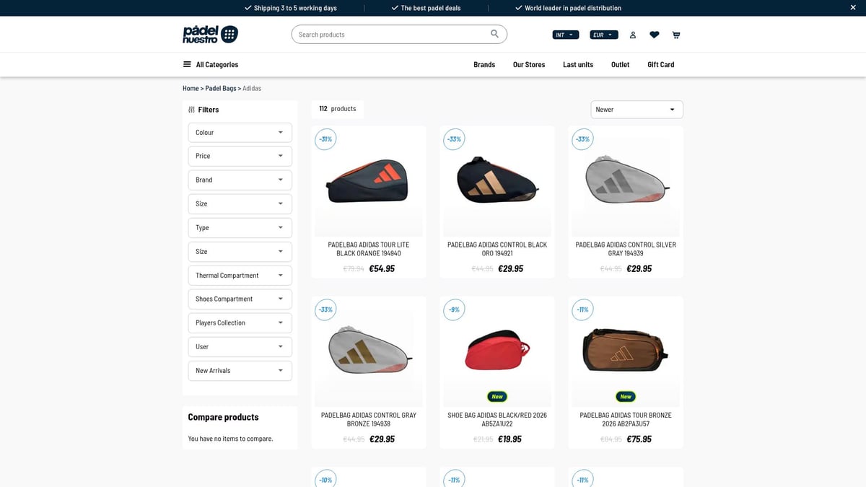The image size is (866, 487).
Task: Click New badge on Shoe Bag Adidas
Action: (497, 396)
